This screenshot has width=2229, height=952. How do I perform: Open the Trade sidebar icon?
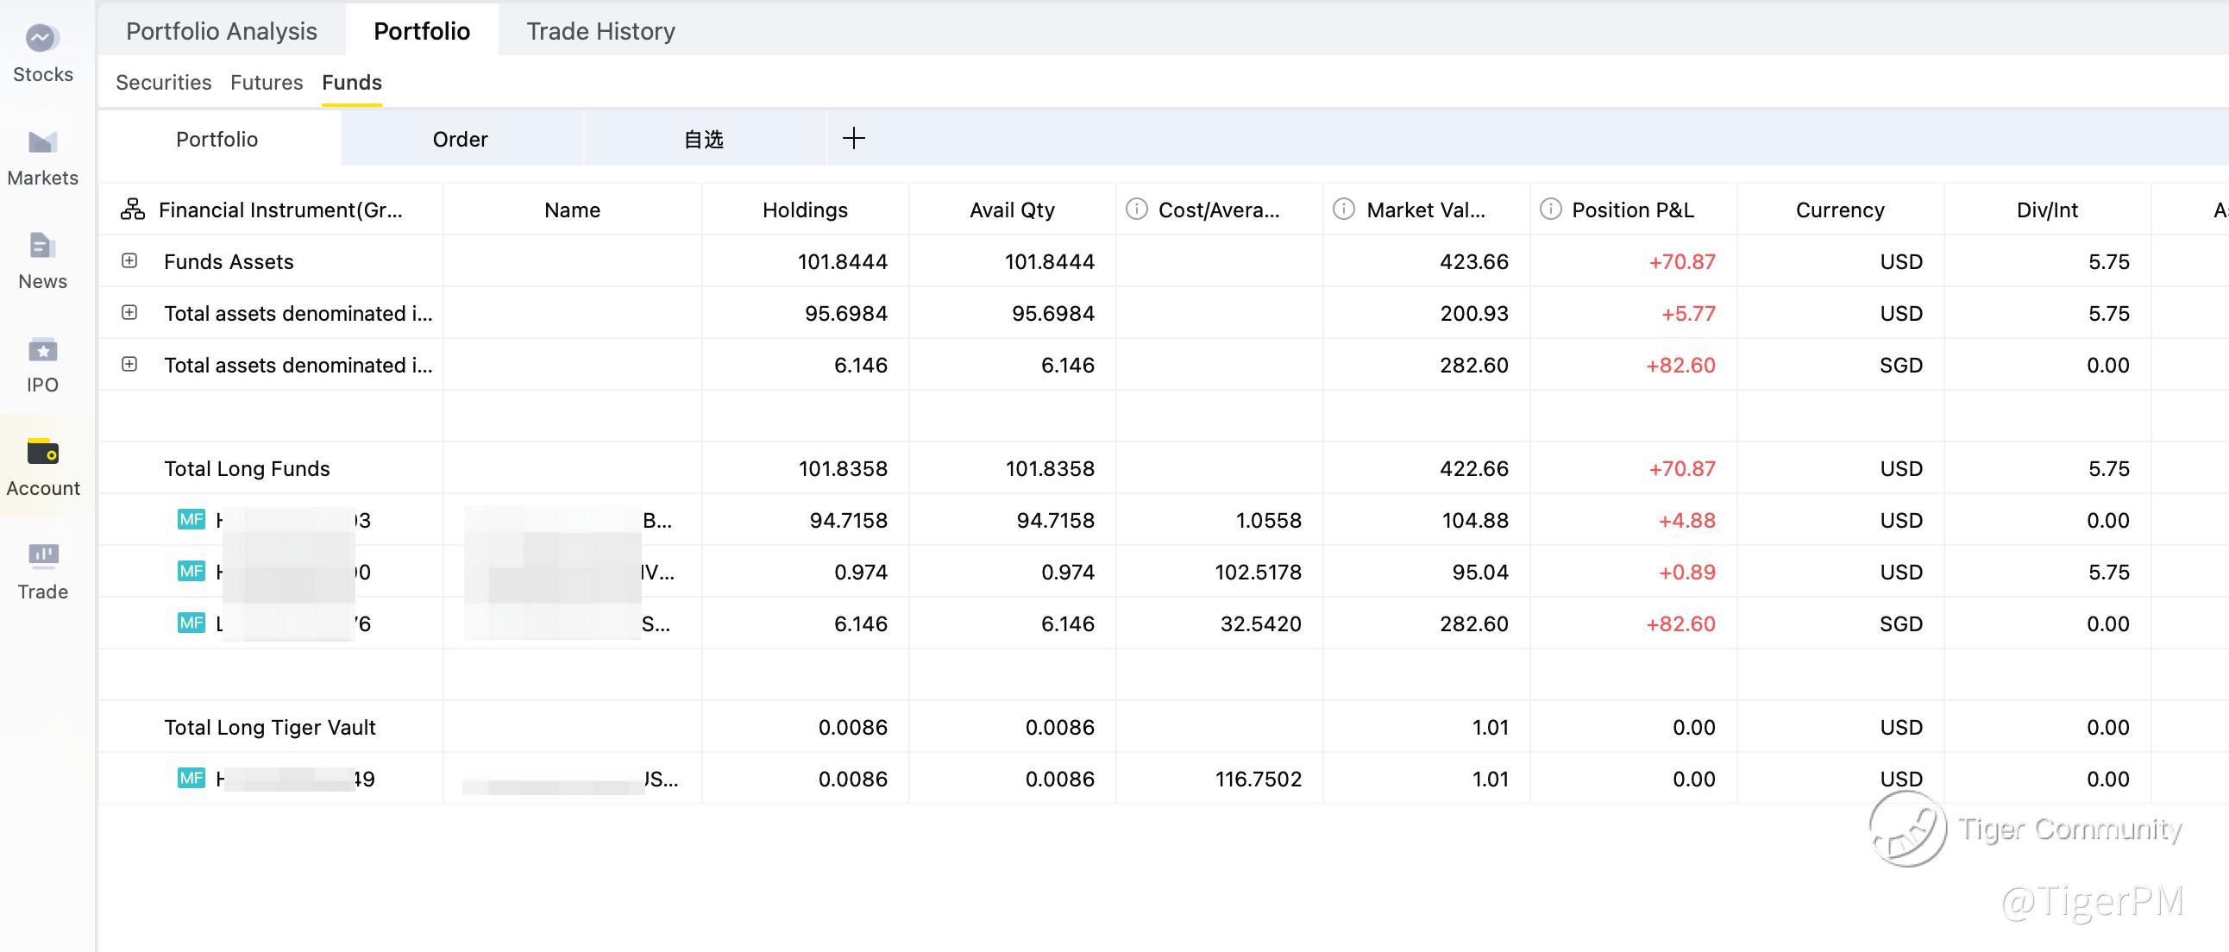41,571
